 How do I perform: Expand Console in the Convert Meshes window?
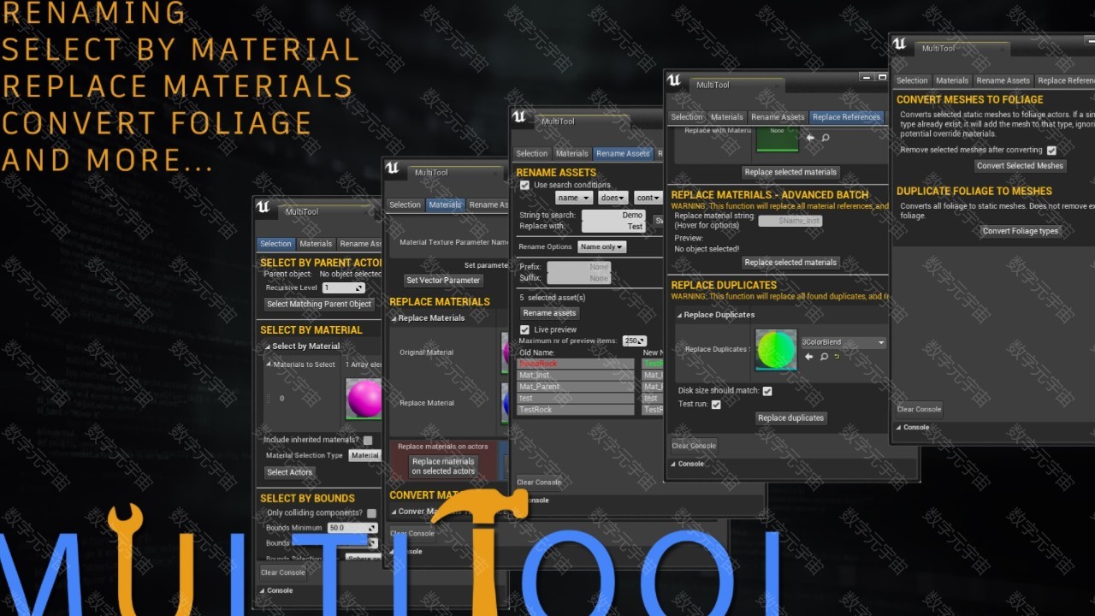click(x=898, y=427)
